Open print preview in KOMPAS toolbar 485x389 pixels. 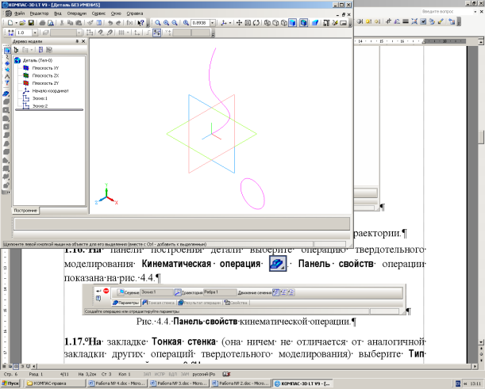(x=51, y=23)
